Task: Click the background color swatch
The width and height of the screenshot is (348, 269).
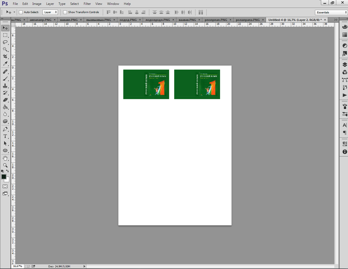Action: [8, 180]
